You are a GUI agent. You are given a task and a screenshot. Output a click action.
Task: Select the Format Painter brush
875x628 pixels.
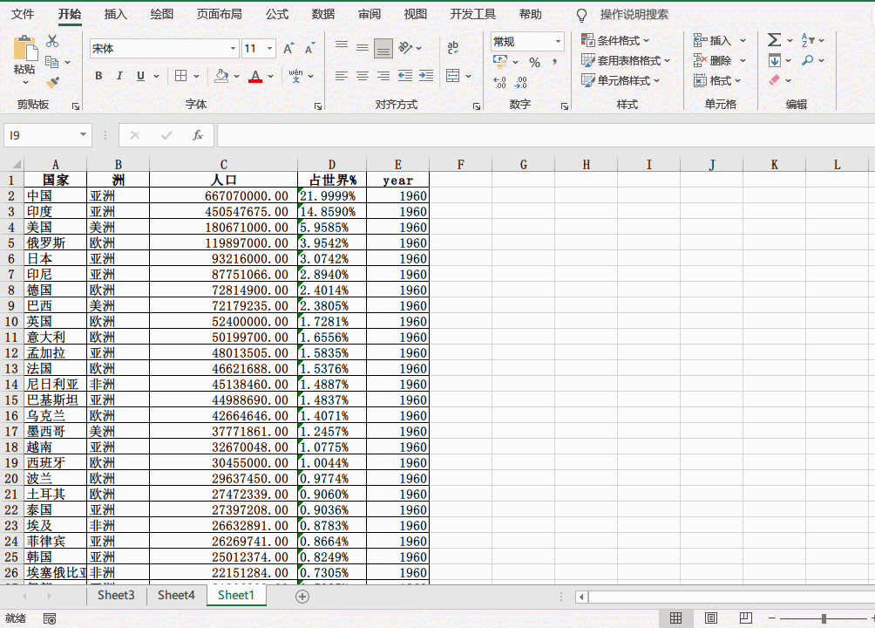point(52,82)
